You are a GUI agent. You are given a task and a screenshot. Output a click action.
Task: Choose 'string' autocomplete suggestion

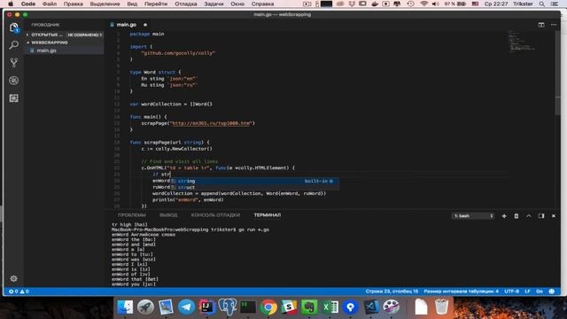[254, 181]
